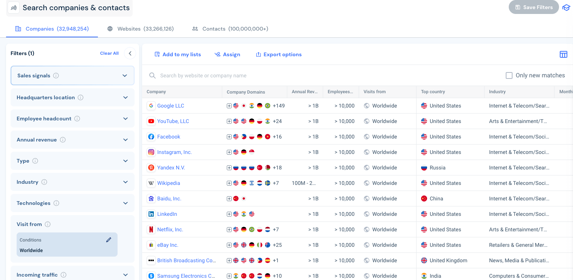The image size is (573, 280).
Task: Click pencil icon to edit Worldwide condition
Action: 108,240
